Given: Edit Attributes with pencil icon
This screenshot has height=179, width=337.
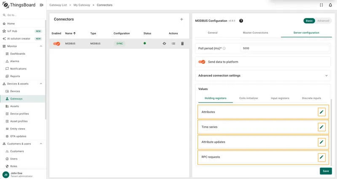Looking at the screenshot, I should click(x=321, y=112).
